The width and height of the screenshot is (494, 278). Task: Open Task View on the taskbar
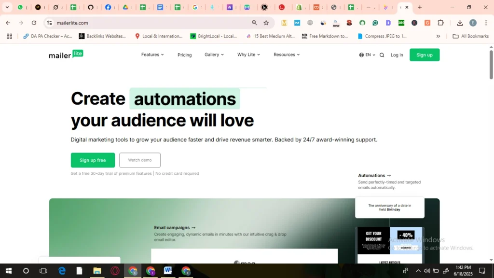43,271
